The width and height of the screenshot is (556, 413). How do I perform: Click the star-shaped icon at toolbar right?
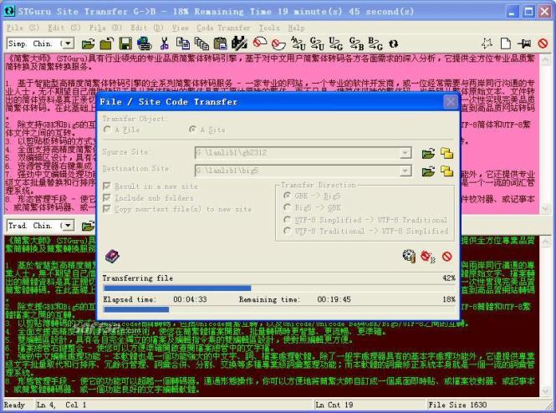(x=487, y=44)
